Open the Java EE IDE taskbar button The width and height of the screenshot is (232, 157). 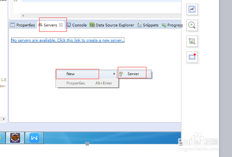(x=15, y=138)
